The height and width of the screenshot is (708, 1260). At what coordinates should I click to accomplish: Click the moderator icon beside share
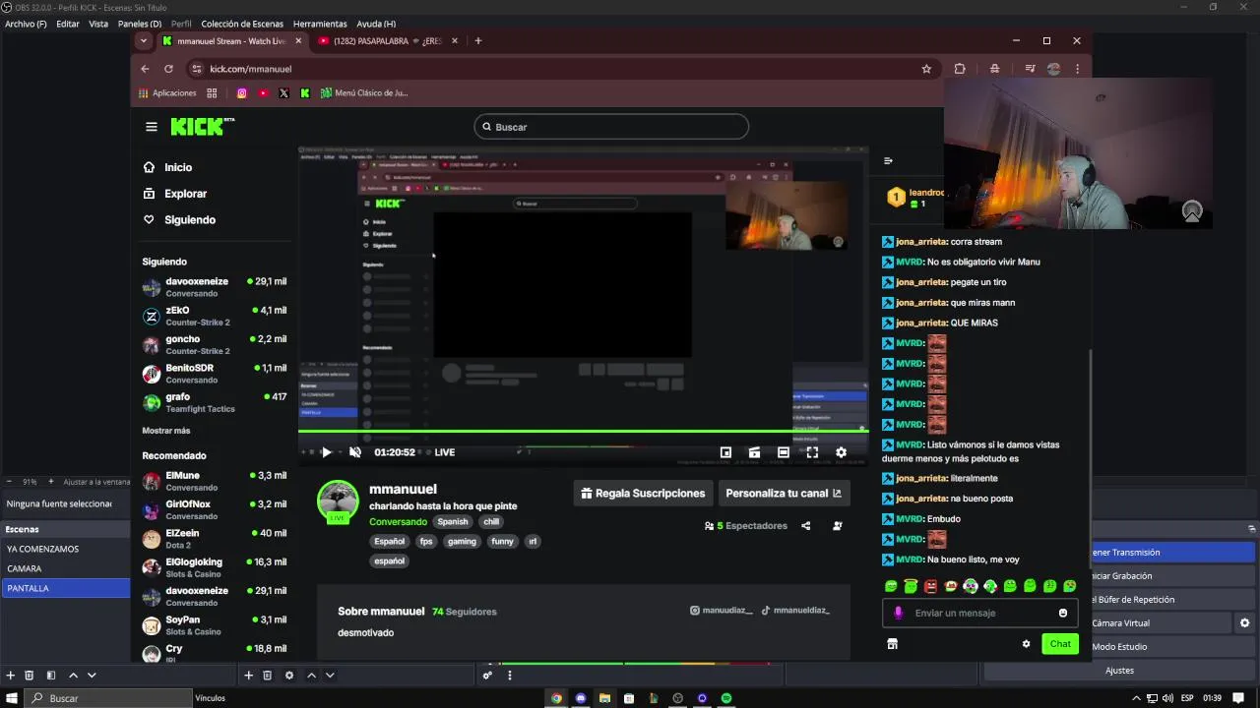[838, 526]
